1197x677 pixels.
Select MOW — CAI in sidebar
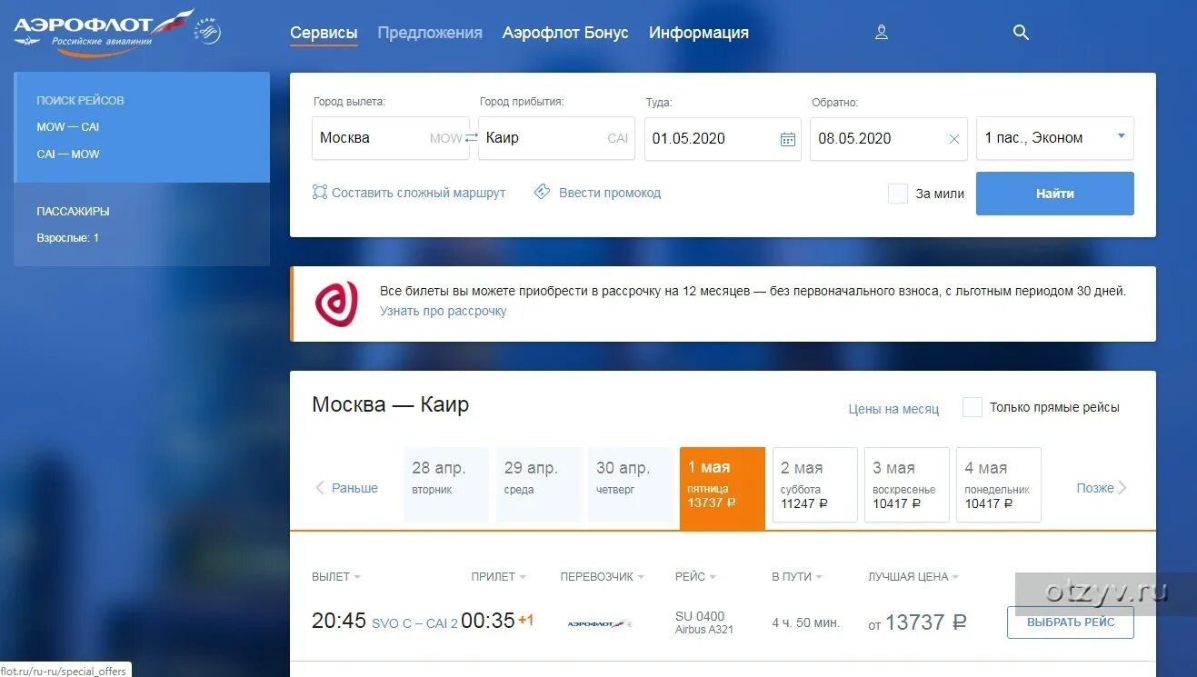click(x=68, y=127)
